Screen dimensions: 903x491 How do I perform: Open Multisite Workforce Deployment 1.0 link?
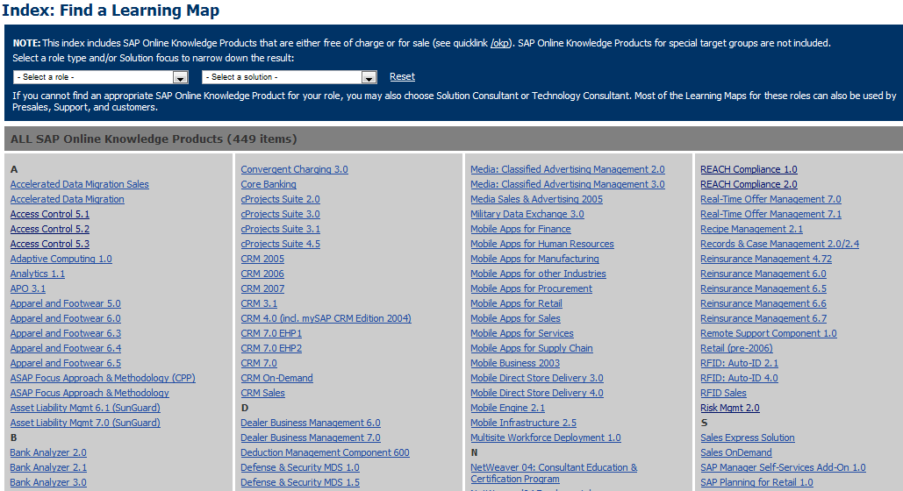pos(545,438)
